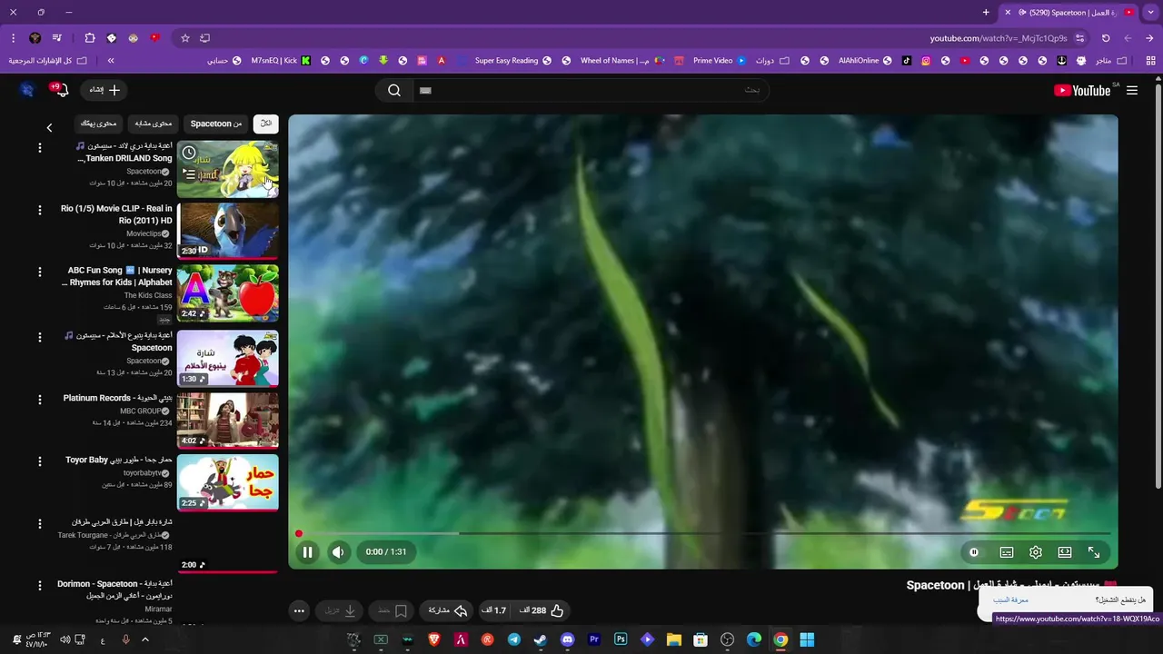Image resolution: width=1163 pixels, height=654 pixels.
Task: Open three-dot menu for Toyor Baby video
Action: click(39, 461)
